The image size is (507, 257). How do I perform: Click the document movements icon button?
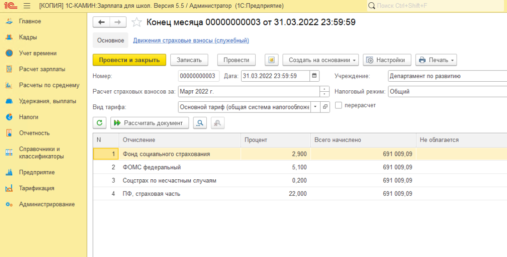coord(272,60)
